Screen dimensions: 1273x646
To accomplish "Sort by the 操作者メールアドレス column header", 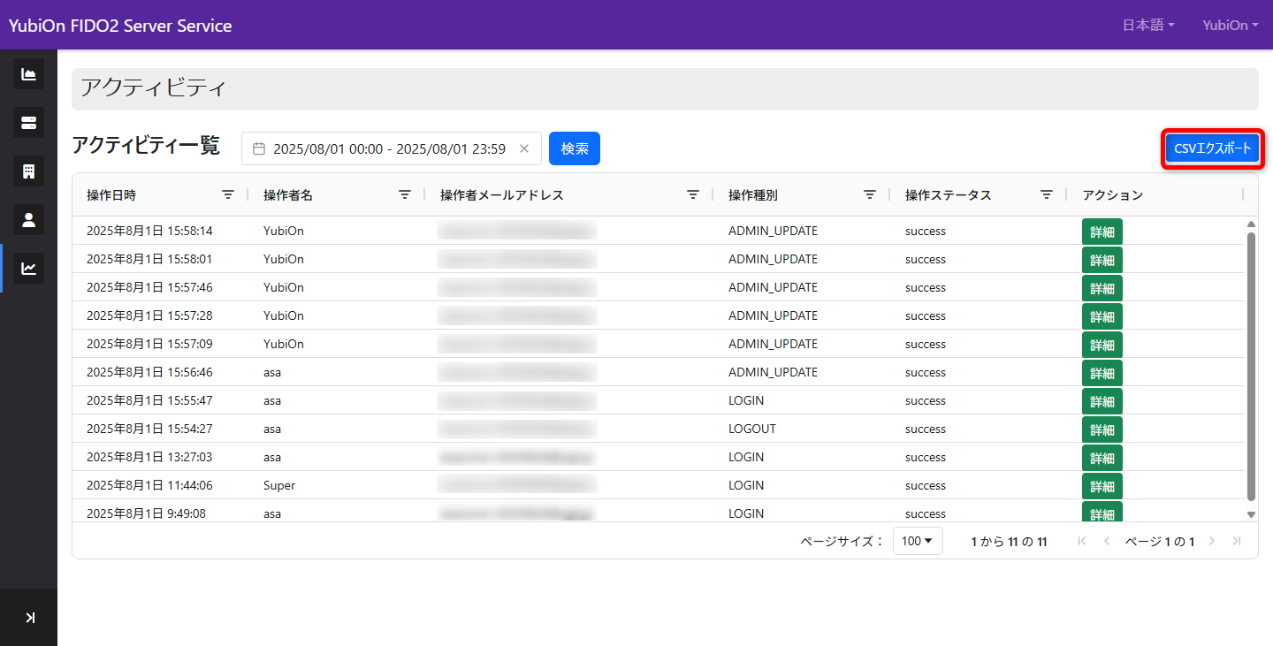I will coord(501,195).
